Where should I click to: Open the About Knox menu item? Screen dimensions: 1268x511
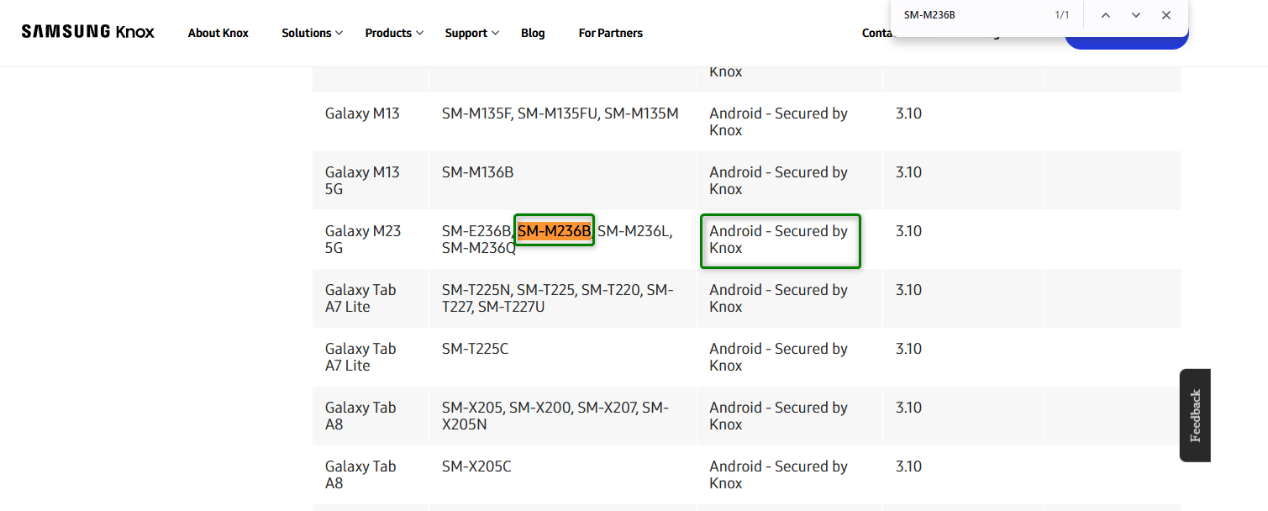pyautogui.click(x=218, y=33)
